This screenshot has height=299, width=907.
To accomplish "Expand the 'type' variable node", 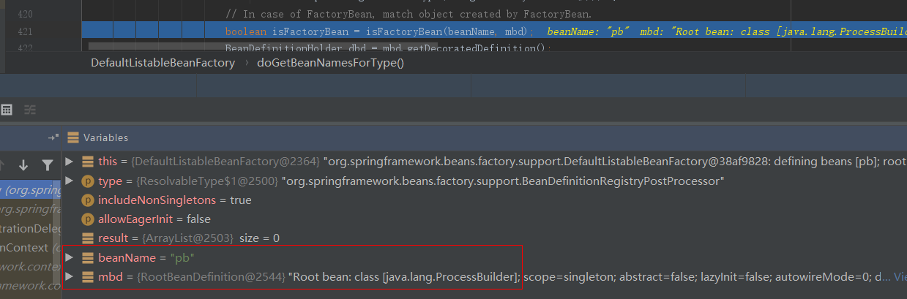I will [x=70, y=181].
